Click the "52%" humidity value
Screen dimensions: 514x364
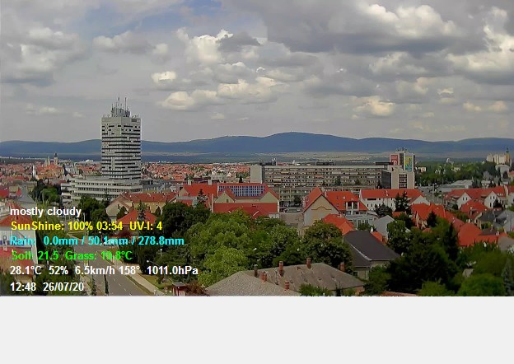point(58,271)
